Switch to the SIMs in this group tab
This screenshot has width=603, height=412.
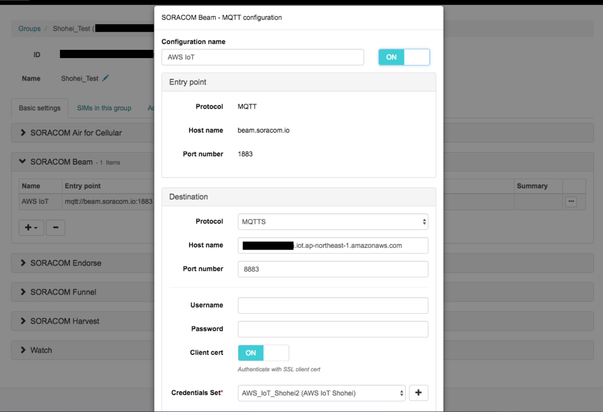104,108
